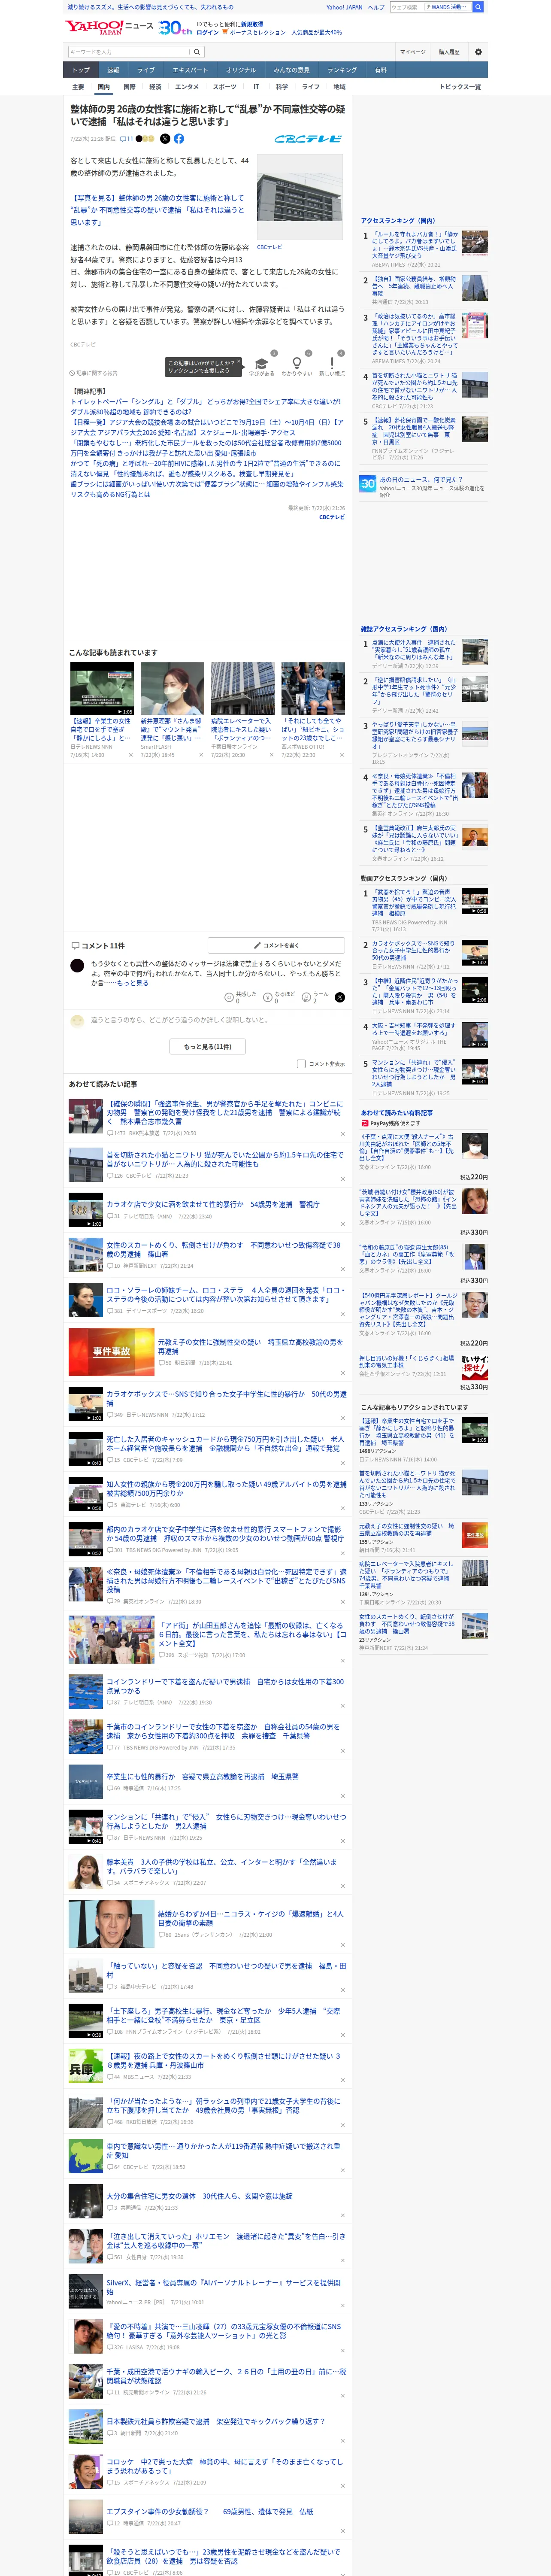This screenshot has width=551, height=2576.
Task: Open the トップ navigation tab
Action: tap(81, 70)
